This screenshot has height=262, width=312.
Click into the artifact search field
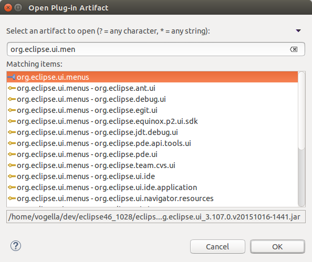156,49
